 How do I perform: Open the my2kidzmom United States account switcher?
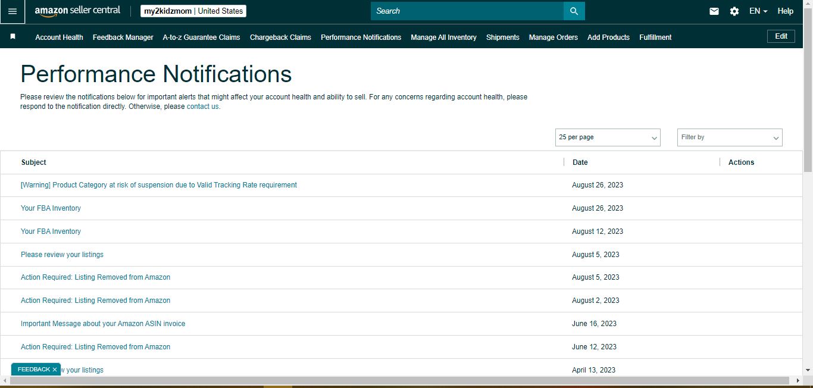(193, 11)
